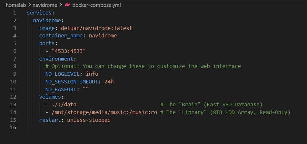
Task: Click the 24h session timeout value
Action: point(109,82)
